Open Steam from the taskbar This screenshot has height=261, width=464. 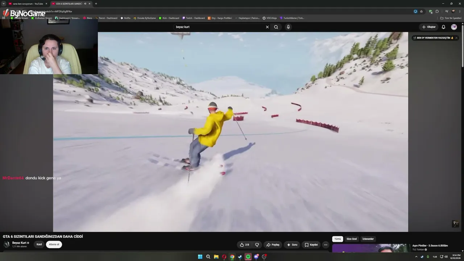coord(240,257)
